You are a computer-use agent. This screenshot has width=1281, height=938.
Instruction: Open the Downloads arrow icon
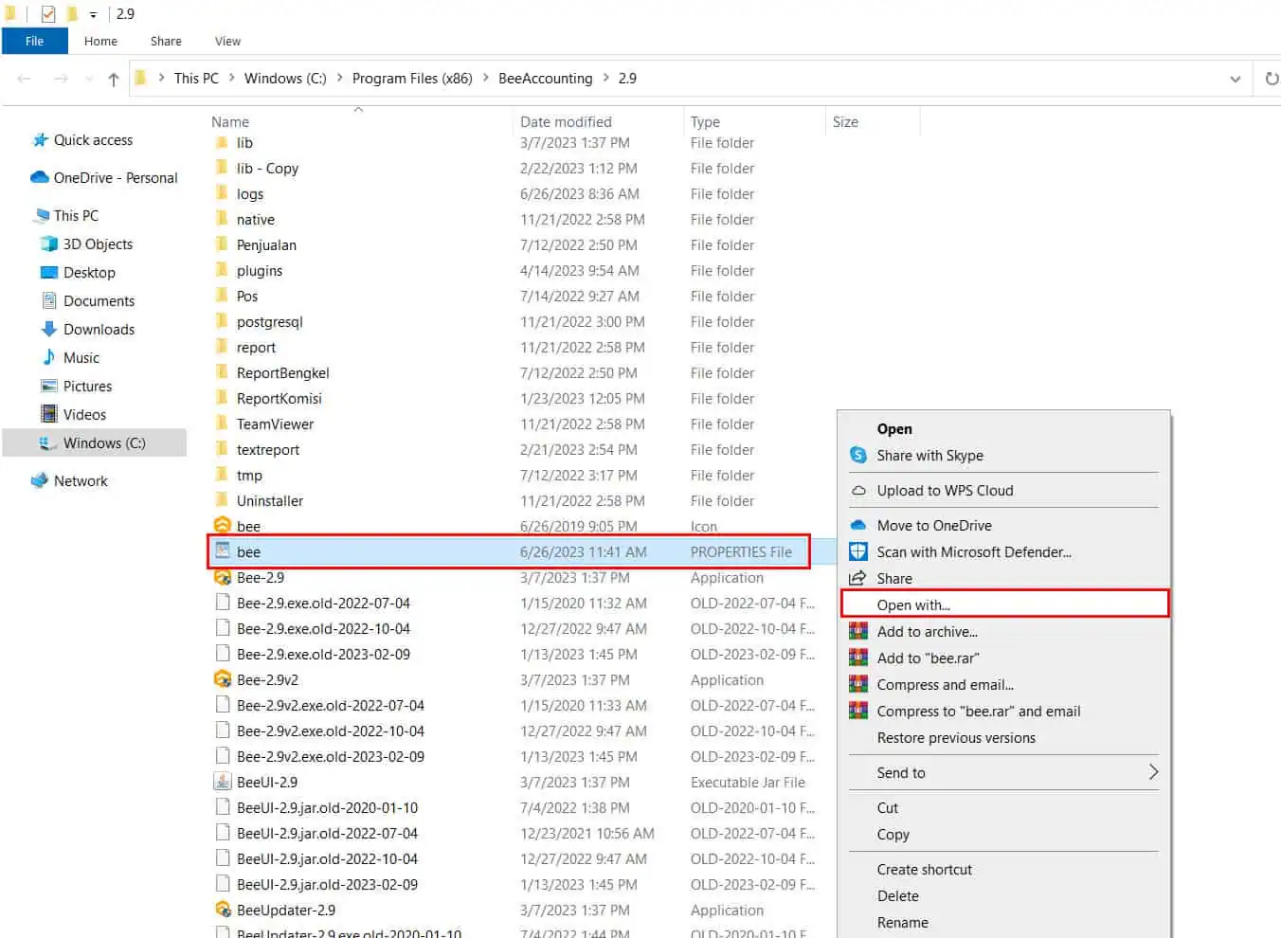[49, 329]
